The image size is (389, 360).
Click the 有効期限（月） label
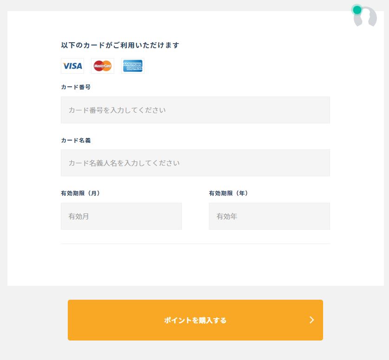[x=80, y=193]
